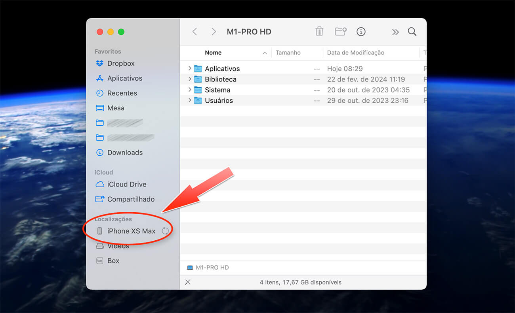Screen dimensions: 515x313
Task: Expand the Biblioteca folder row
Action: point(190,79)
